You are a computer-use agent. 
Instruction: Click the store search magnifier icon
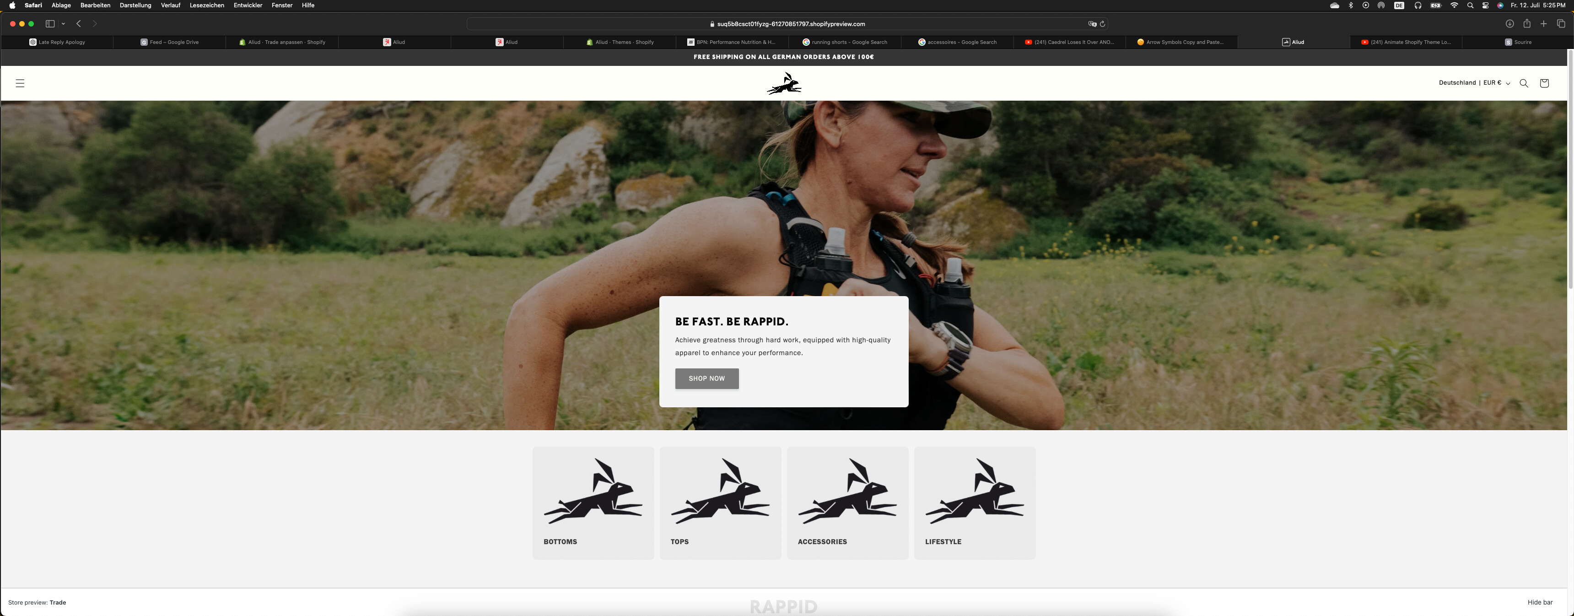(1524, 83)
